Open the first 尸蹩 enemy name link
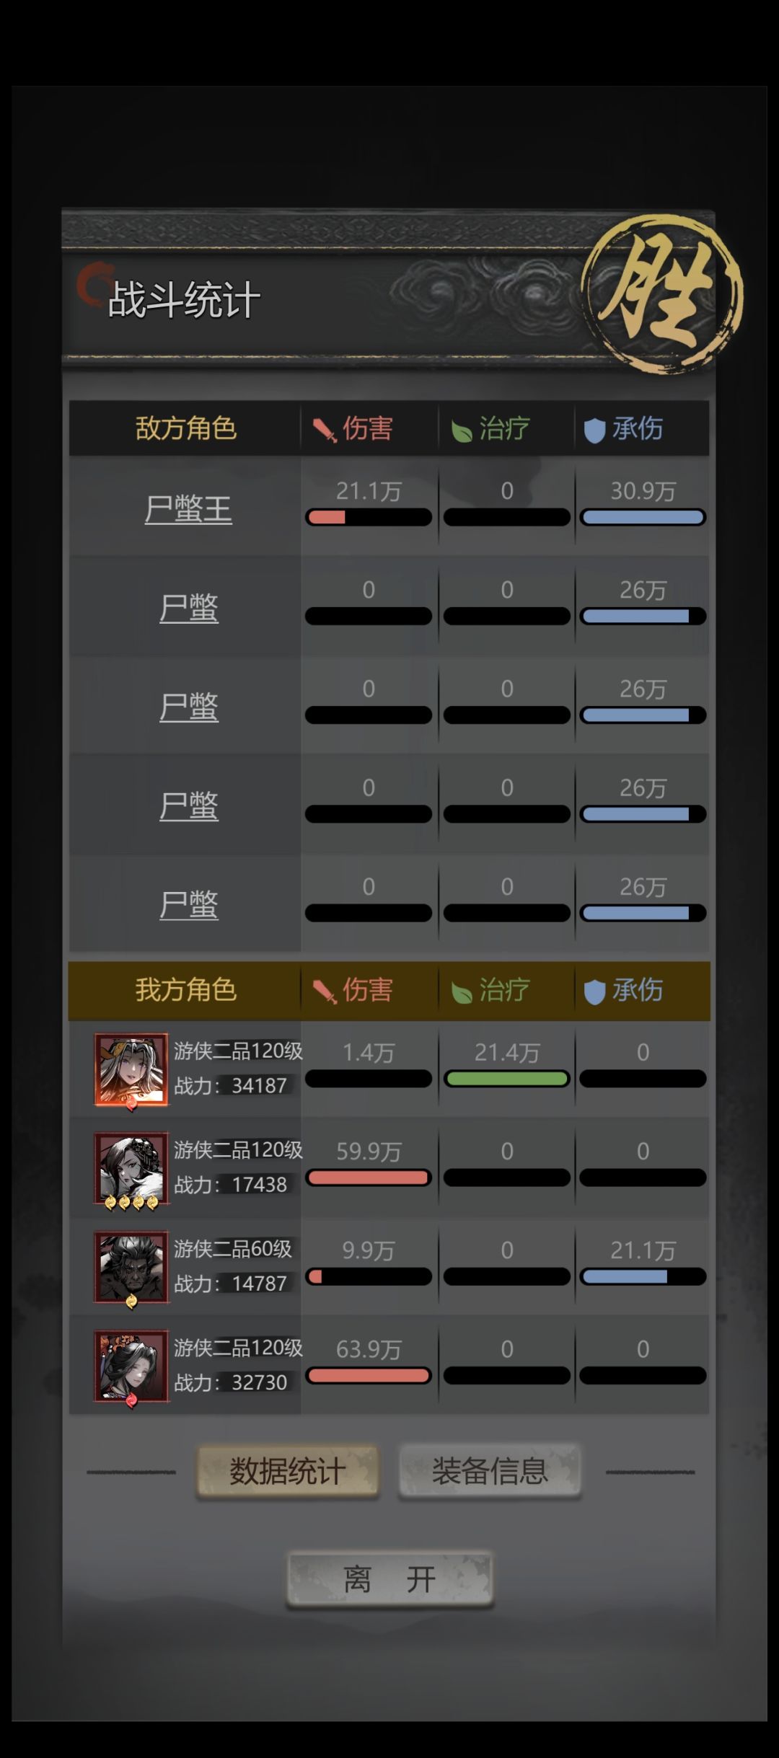 click(188, 608)
